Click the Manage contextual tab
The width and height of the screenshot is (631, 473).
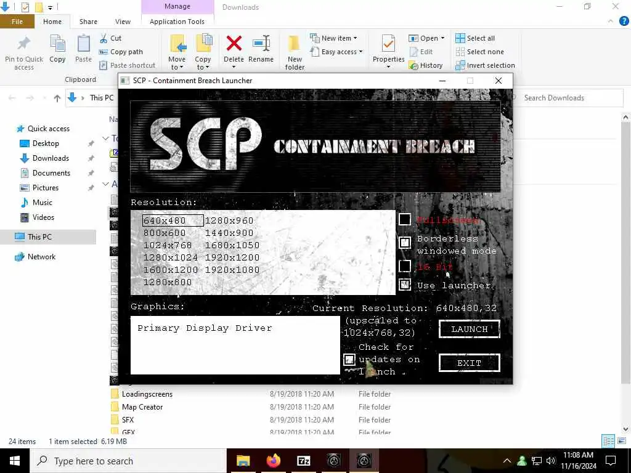pos(177,6)
